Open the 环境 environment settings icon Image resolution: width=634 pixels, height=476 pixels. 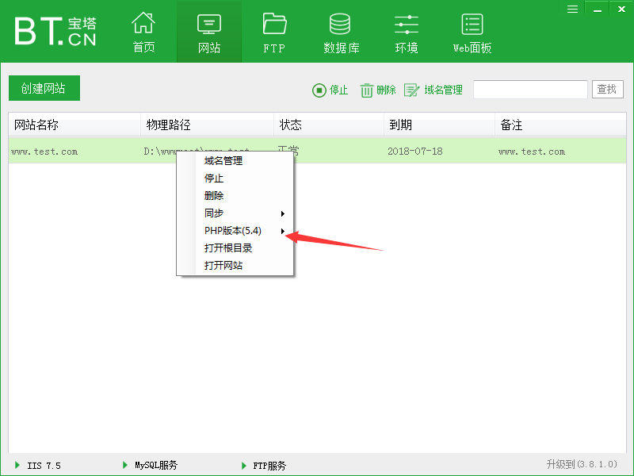(406, 30)
